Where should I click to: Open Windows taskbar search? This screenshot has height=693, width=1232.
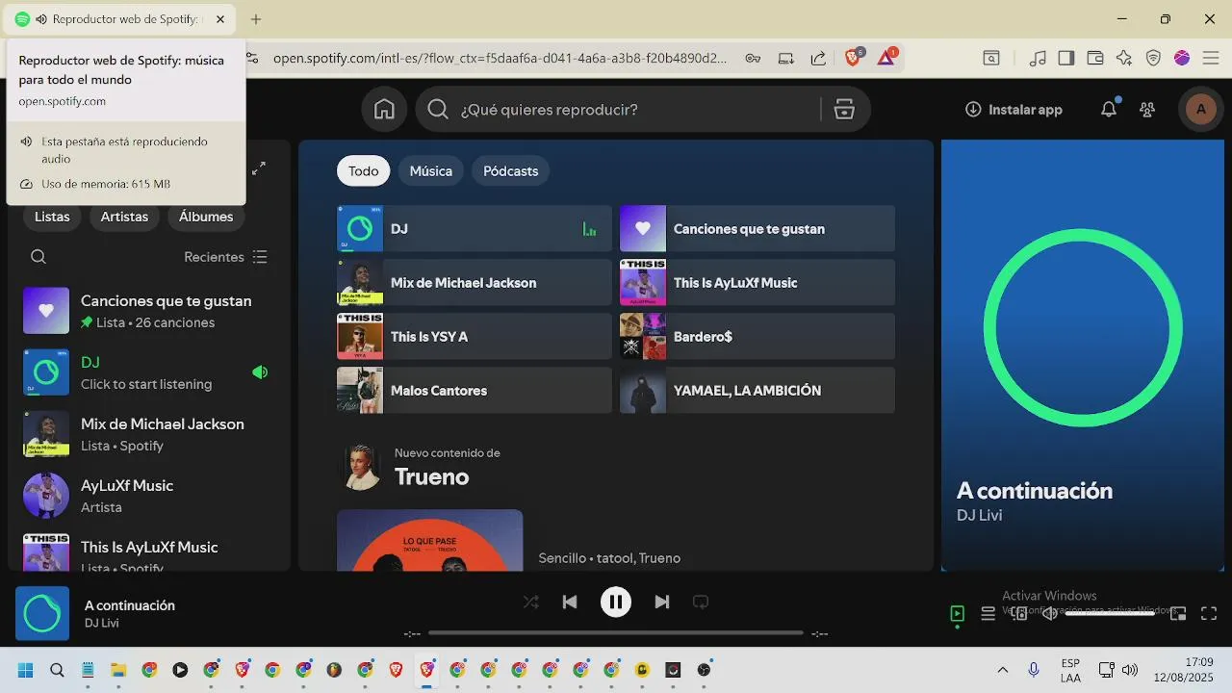pyautogui.click(x=57, y=670)
